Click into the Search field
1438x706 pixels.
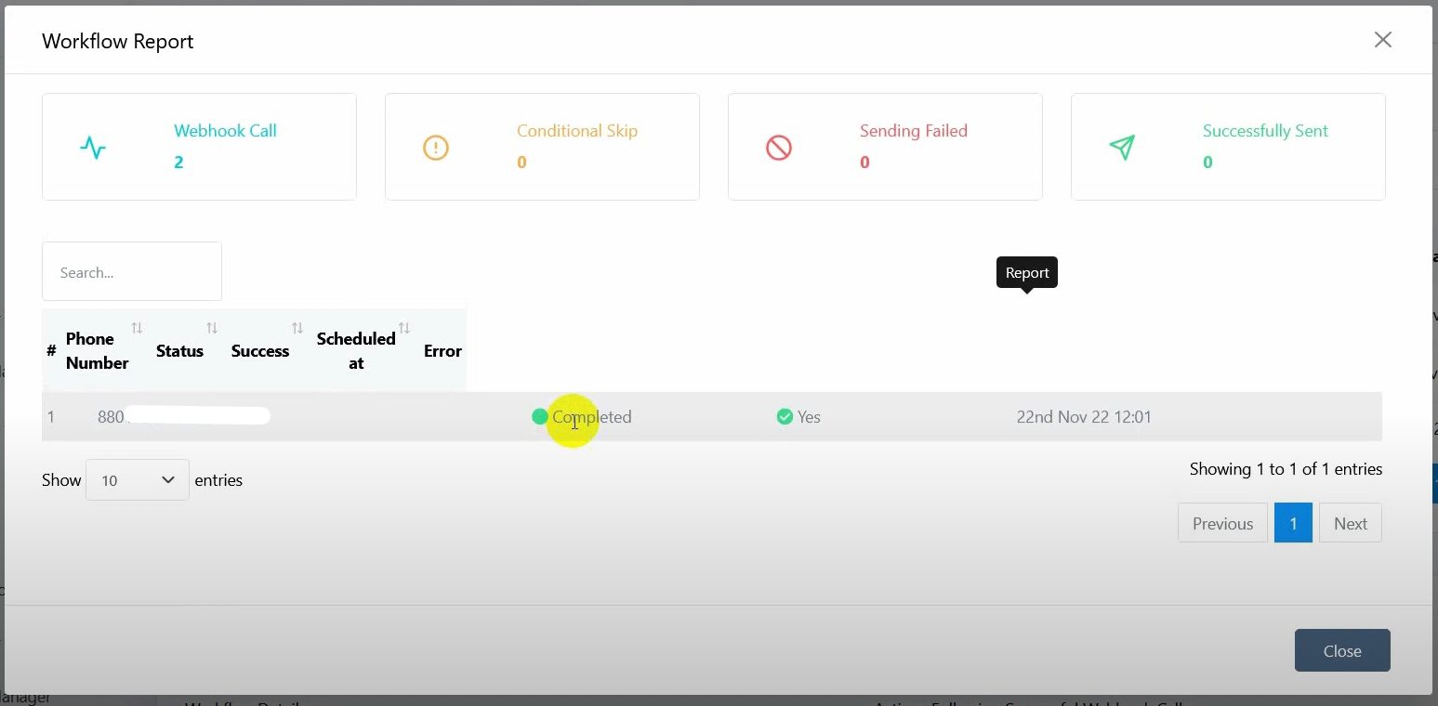pyautogui.click(x=132, y=272)
